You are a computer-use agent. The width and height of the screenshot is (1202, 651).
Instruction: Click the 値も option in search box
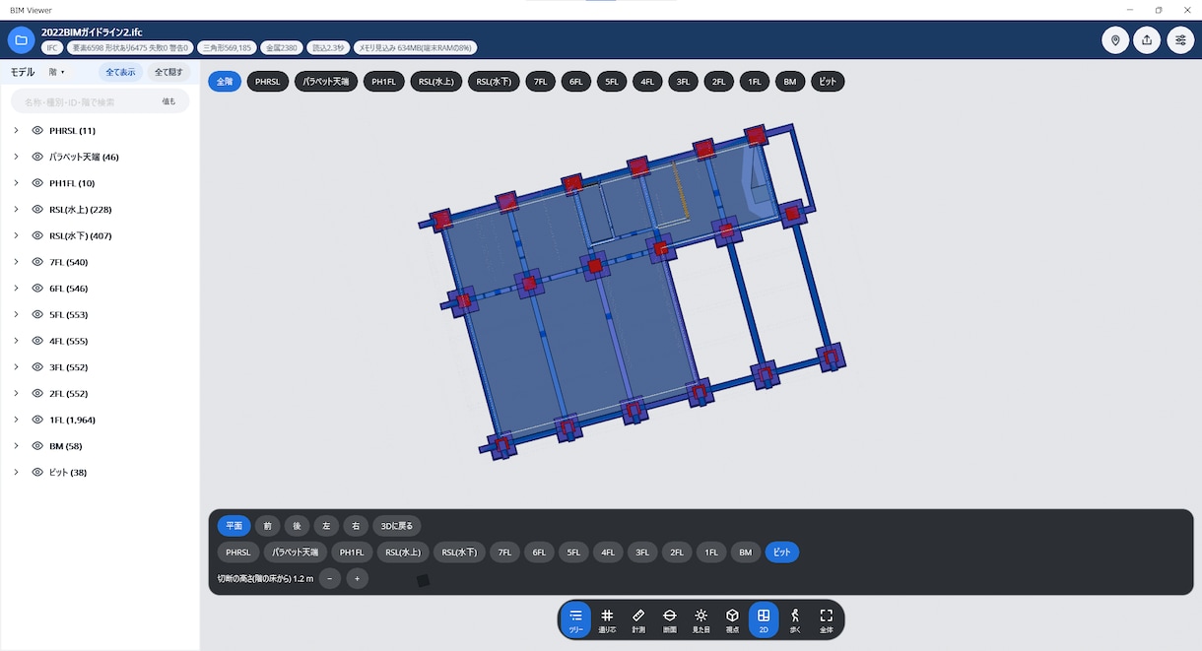tap(168, 101)
